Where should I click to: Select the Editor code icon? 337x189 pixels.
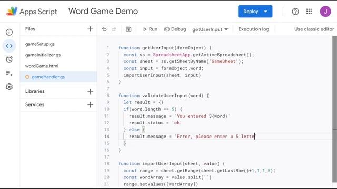click(x=9, y=46)
